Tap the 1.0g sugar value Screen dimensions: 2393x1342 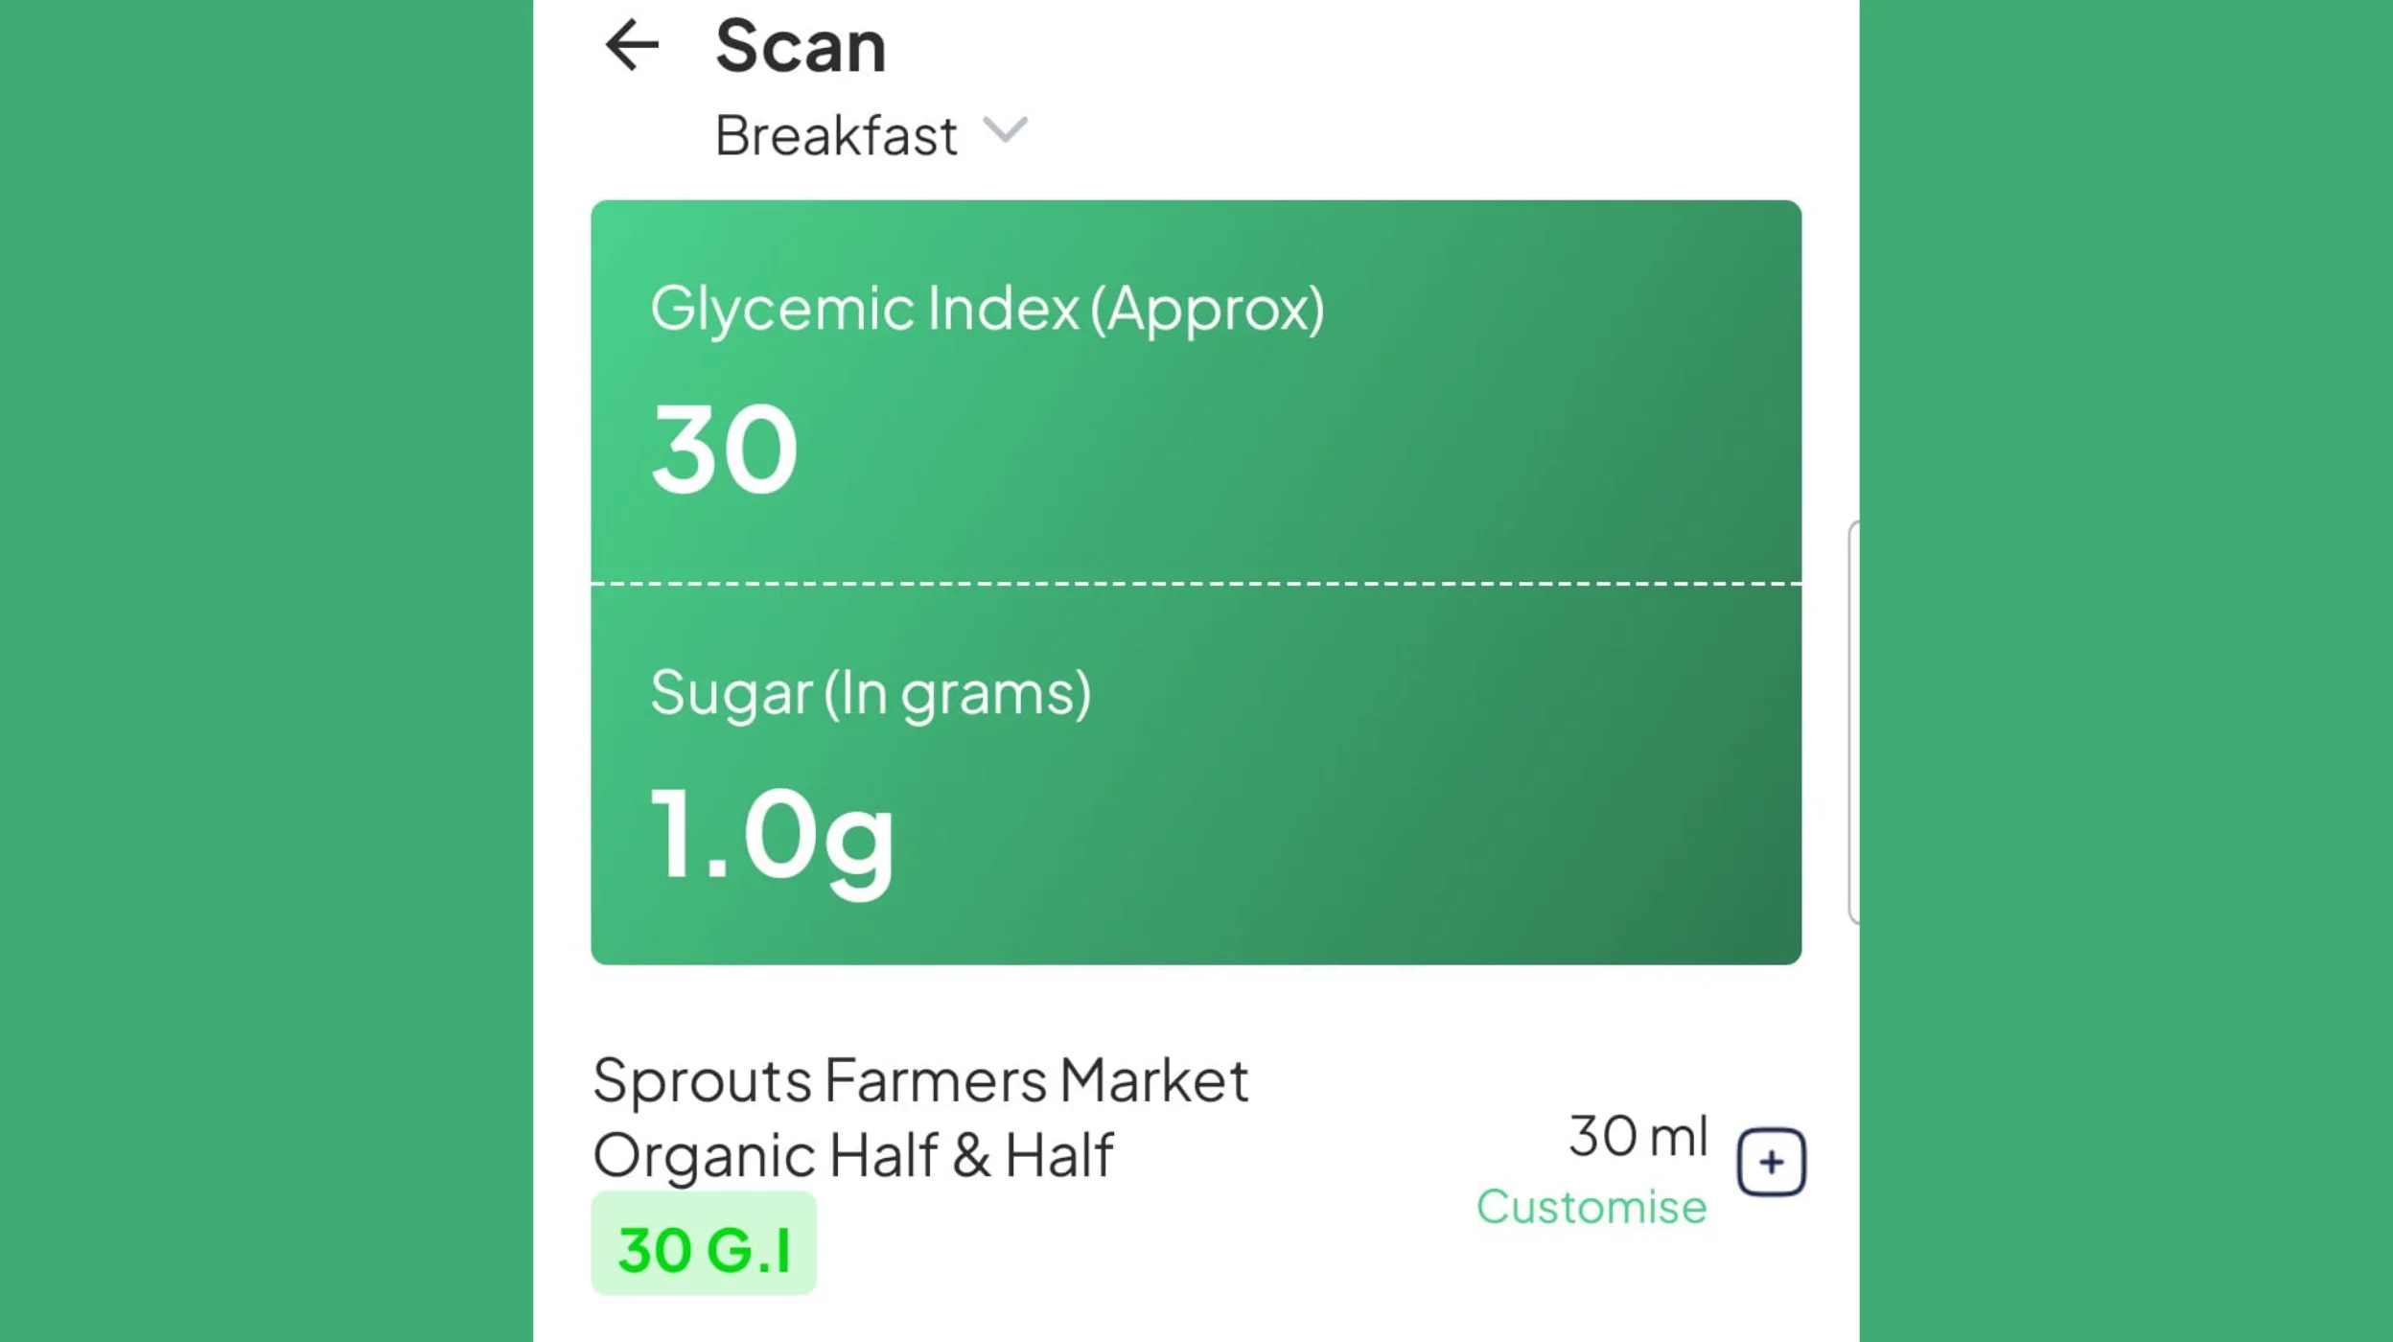pos(772,835)
